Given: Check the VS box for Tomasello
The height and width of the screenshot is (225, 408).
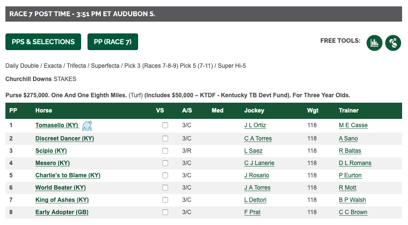Looking at the screenshot, I should pos(165,125).
